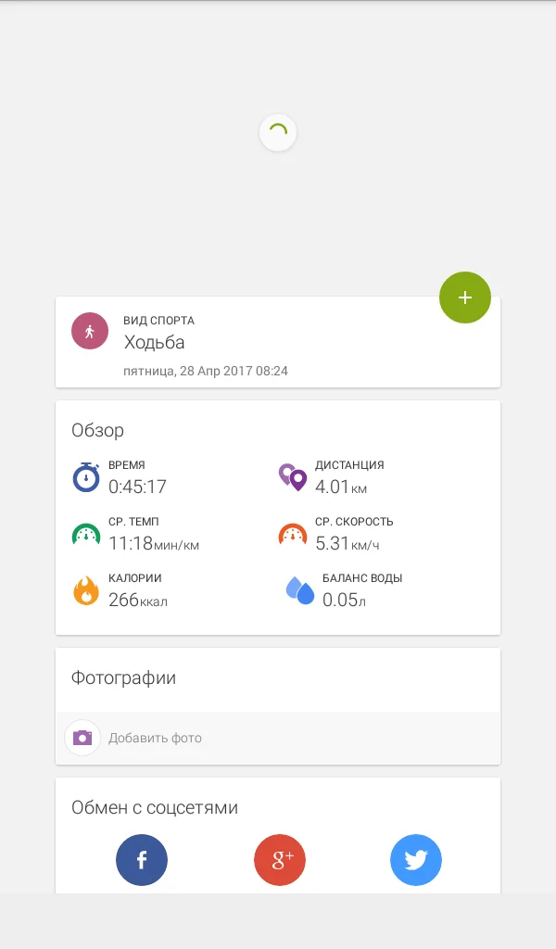
Task: Share workout via Twitter icon
Action: click(x=416, y=859)
